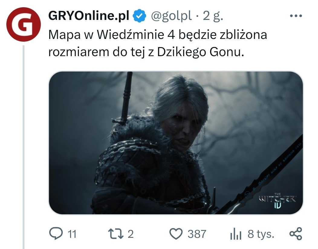This screenshot has width=318, height=249.
Task: Click the like count 387
Action: [197, 234]
